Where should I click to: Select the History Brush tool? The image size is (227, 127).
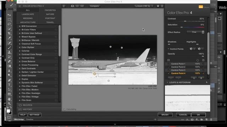coord(9,57)
